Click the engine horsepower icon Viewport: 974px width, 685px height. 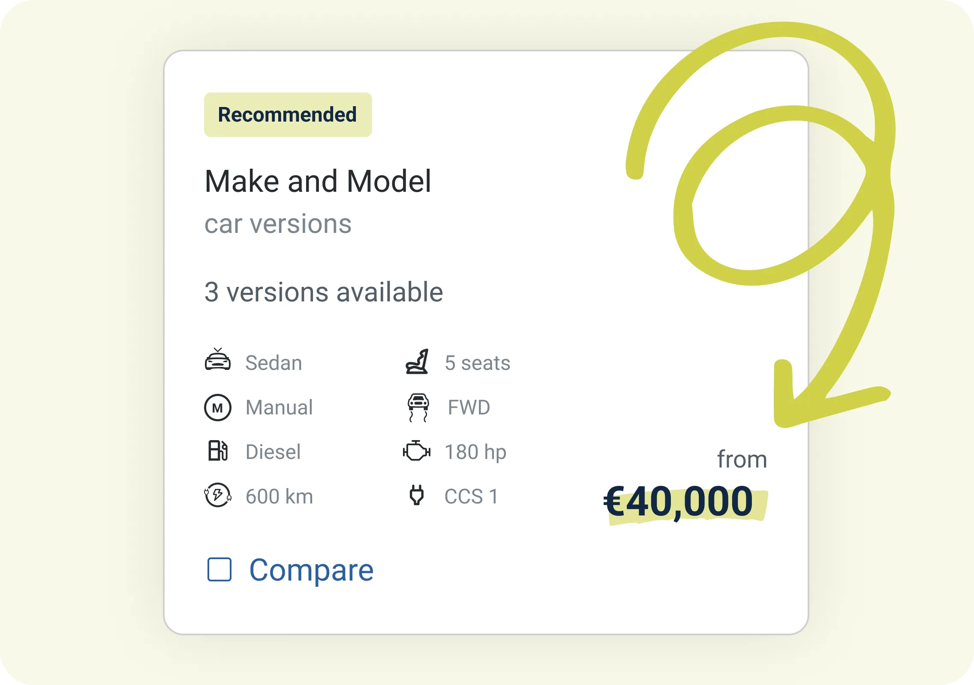click(x=417, y=450)
